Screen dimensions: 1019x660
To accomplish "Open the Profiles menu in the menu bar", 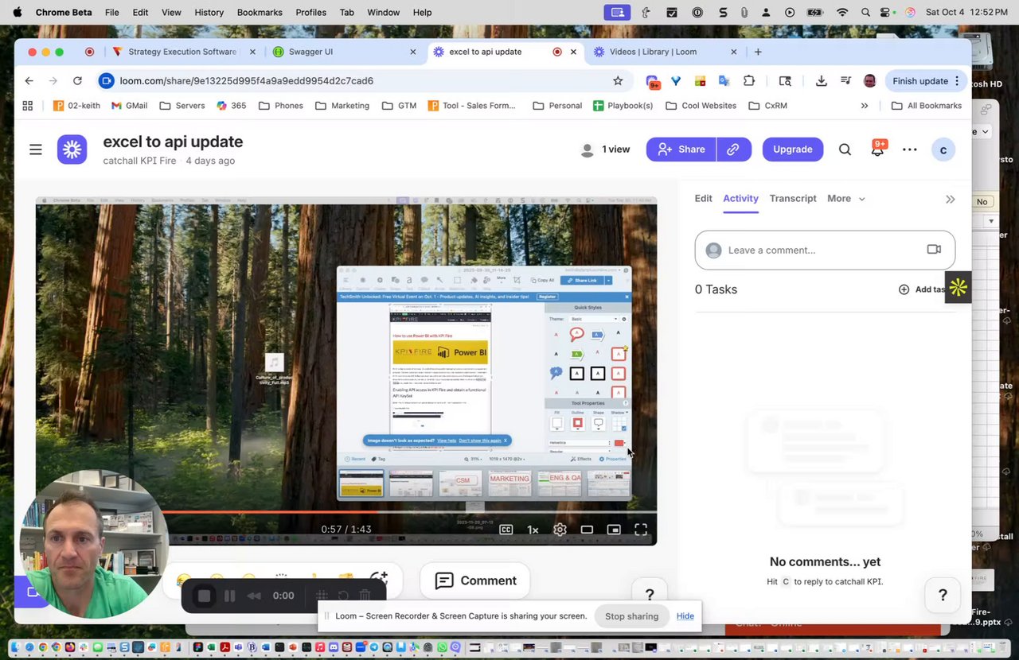I will point(310,12).
